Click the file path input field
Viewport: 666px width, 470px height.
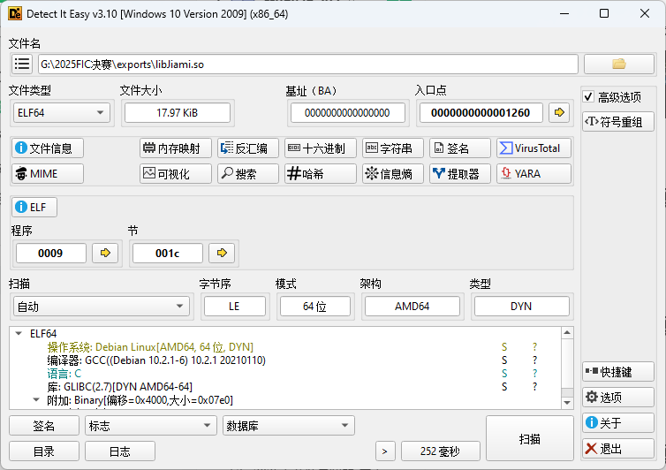pyautogui.click(x=308, y=64)
